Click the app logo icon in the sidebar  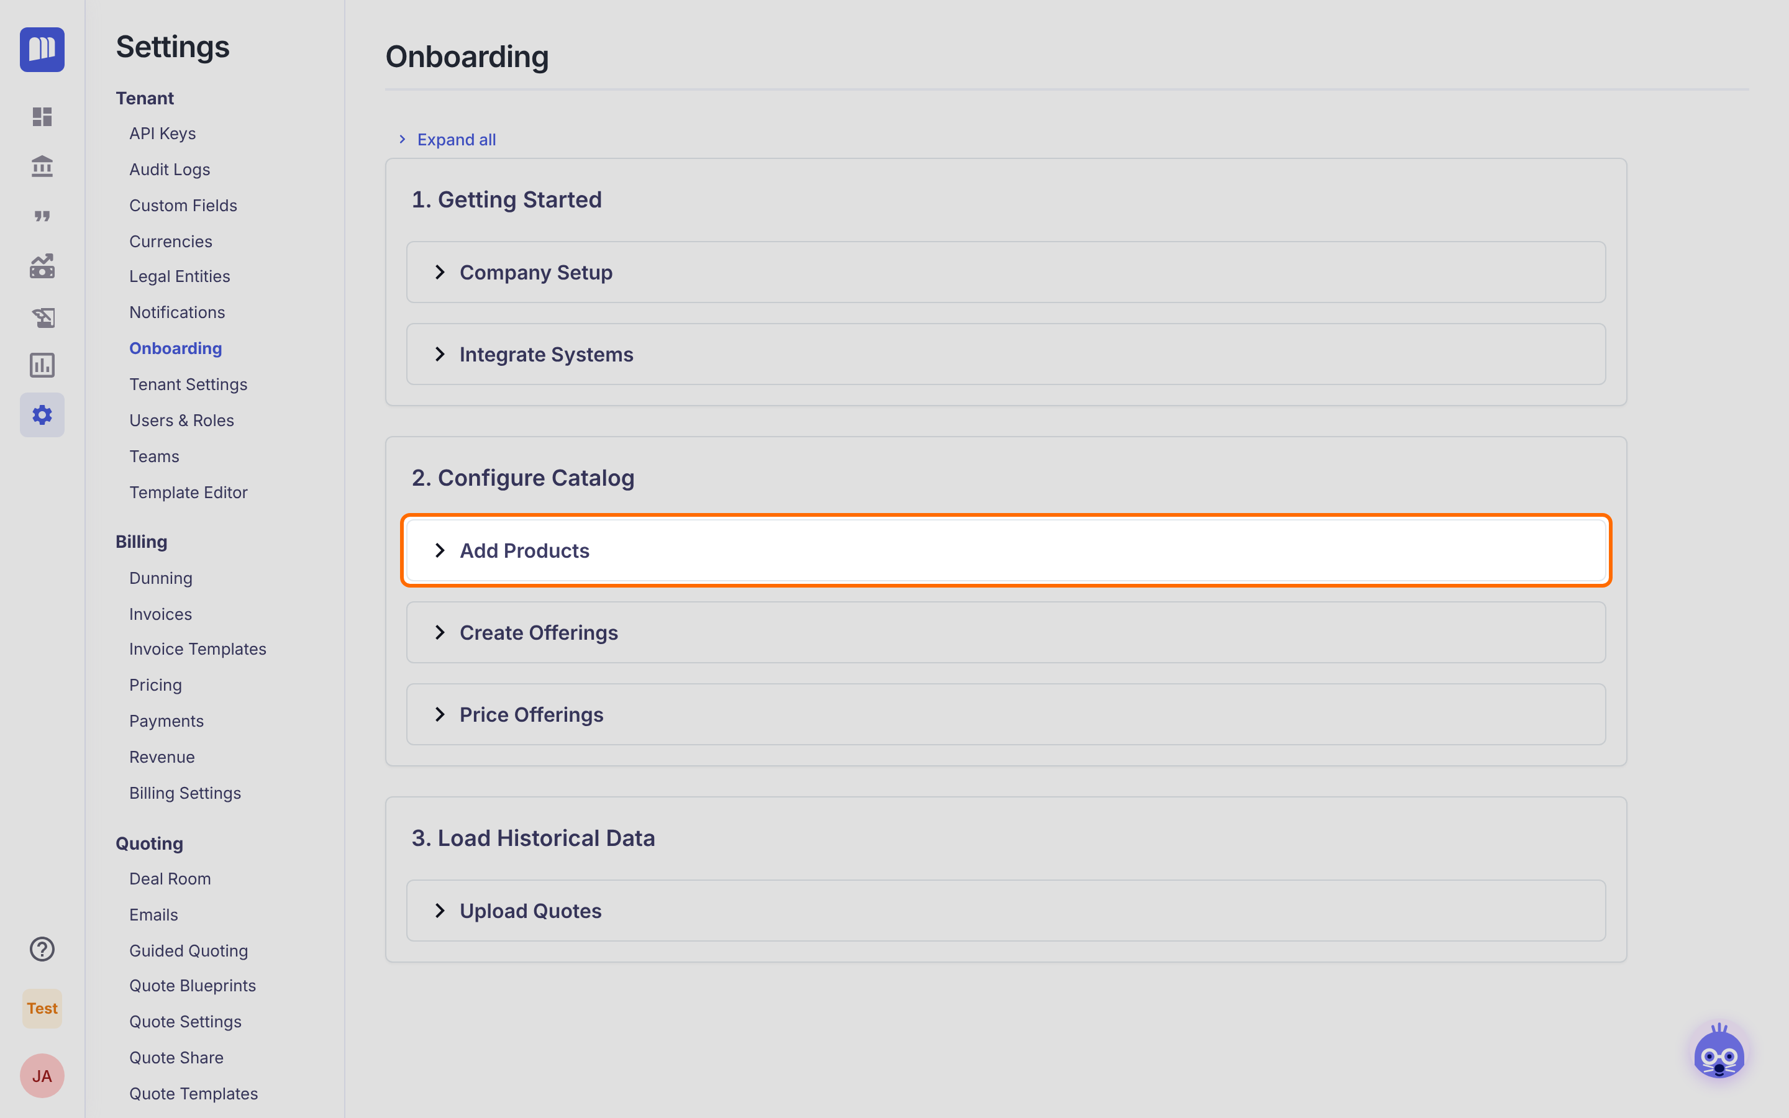tap(42, 50)
